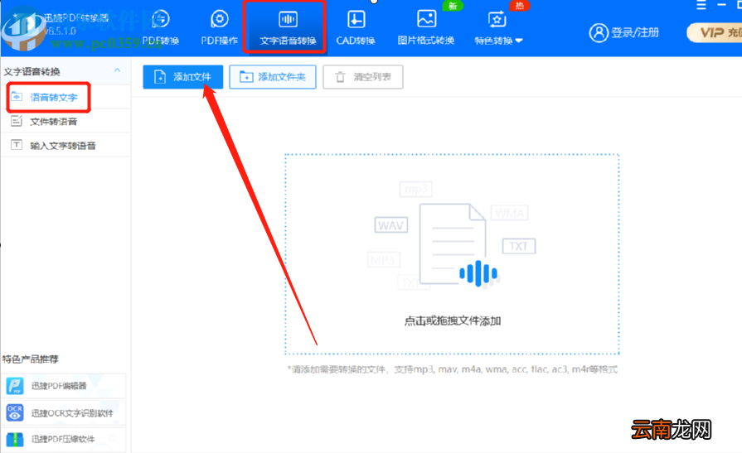
Task: Open 图片格式转换 tab
Action: click(426, 28)
